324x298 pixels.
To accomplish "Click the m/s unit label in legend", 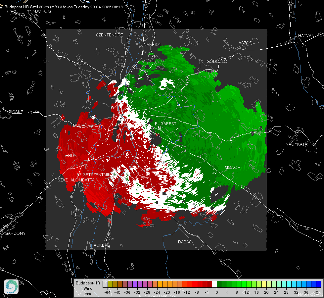I will (88, 294).
